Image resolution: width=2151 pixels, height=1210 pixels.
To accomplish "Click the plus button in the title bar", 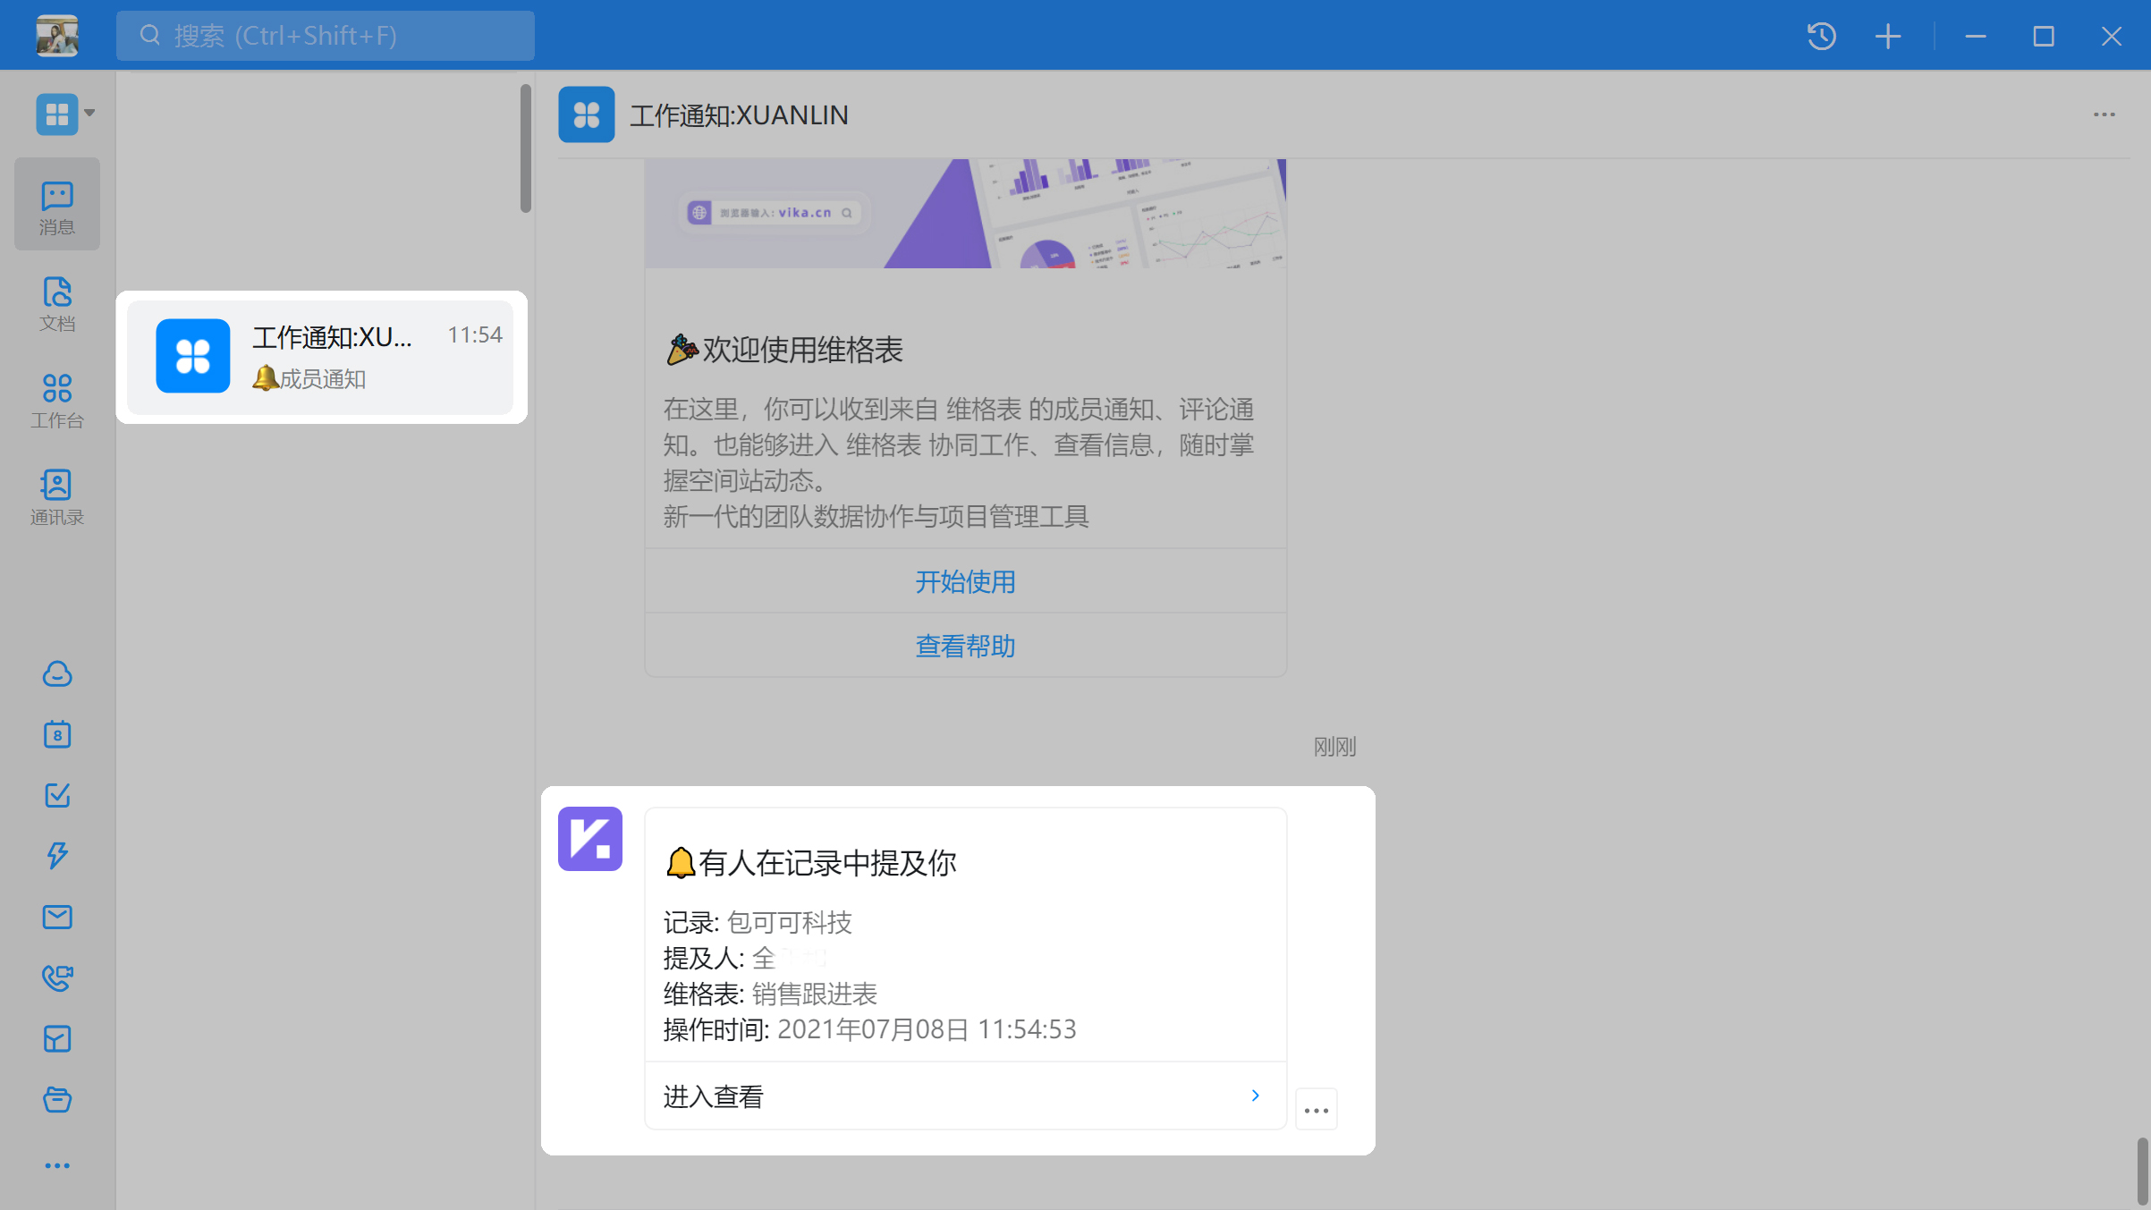I will [x=1887, y=36].
